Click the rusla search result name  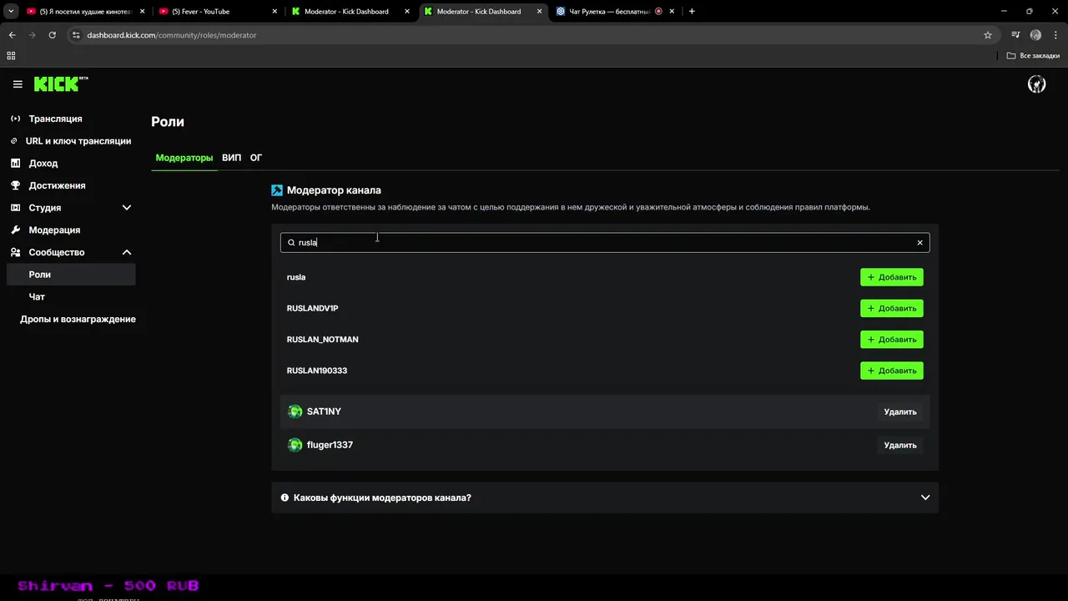tap(296, 277)
